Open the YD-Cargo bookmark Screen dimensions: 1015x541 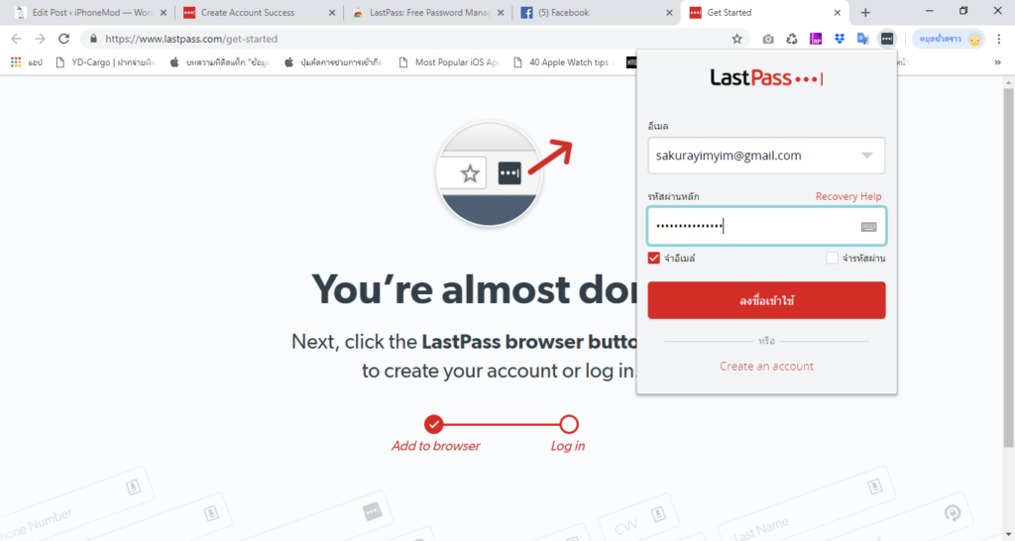point(105,62)
